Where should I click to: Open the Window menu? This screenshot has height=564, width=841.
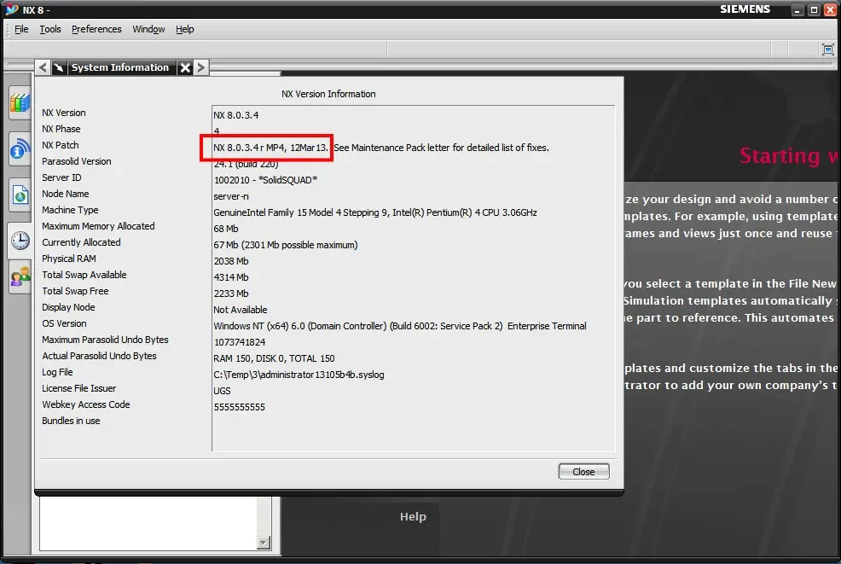tap(148, 29)
